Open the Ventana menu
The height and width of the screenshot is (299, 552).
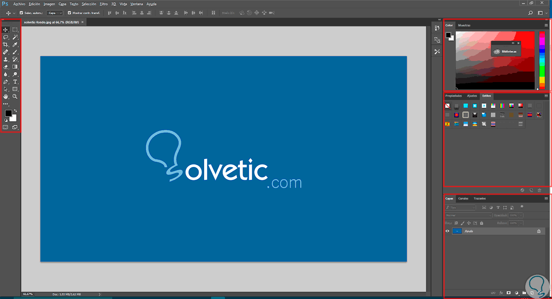click(x=137, y=4)
